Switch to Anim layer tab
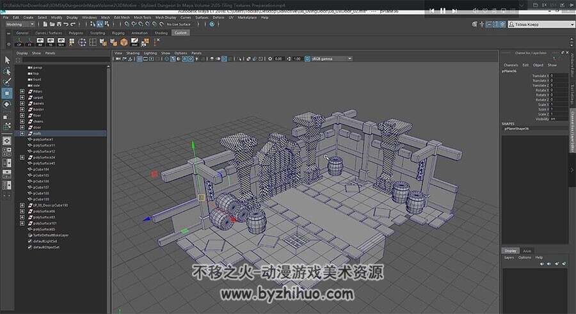The image size is (576, 314). tap(527, 251)
